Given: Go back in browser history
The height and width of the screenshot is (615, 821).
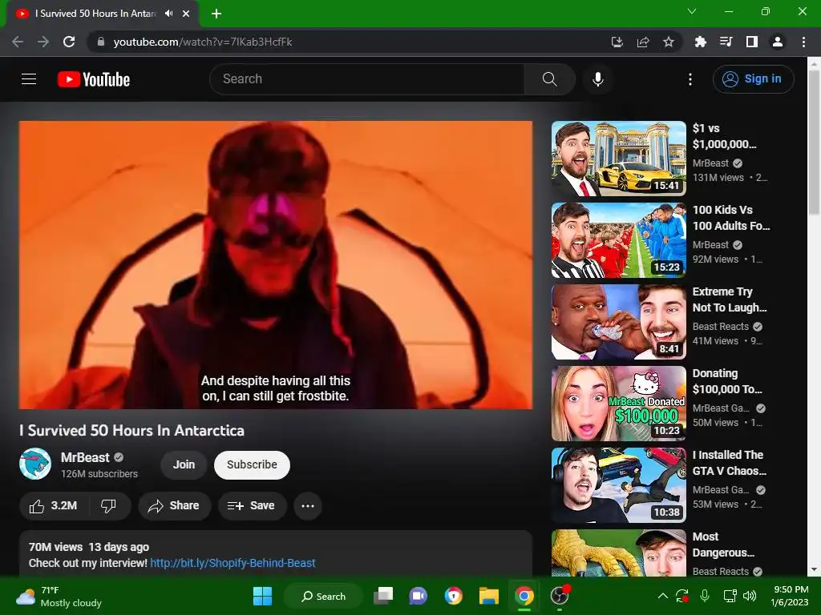Looking at the screenshot, I should 18,42.
